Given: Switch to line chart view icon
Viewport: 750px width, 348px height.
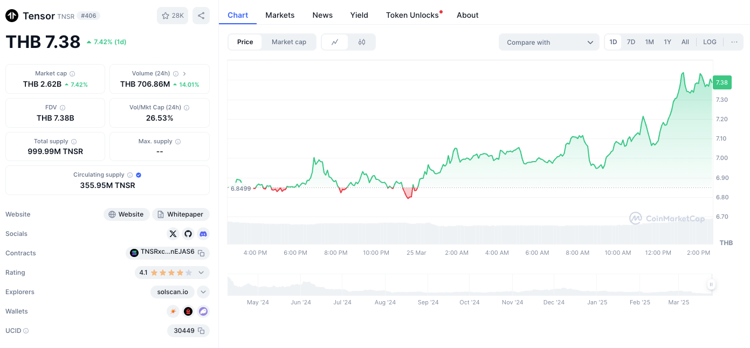Looking at the screenshot, I should coord(335,42).
